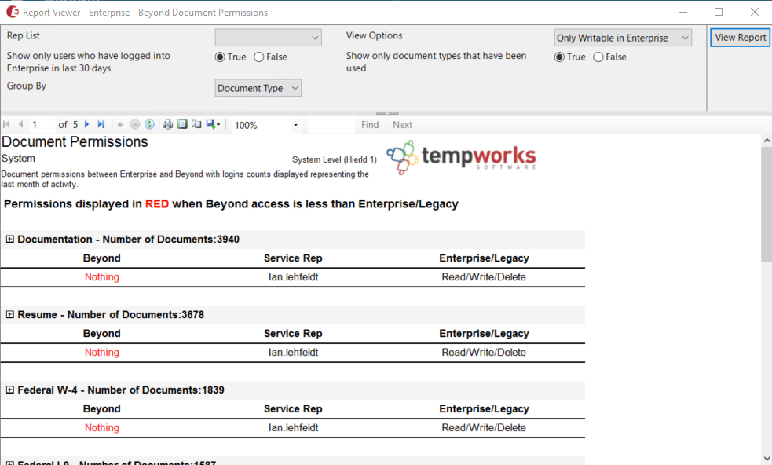Click Ian.lehfeldt in Documentation group
This screenshot has width=772, height=465.
[293, 277]
